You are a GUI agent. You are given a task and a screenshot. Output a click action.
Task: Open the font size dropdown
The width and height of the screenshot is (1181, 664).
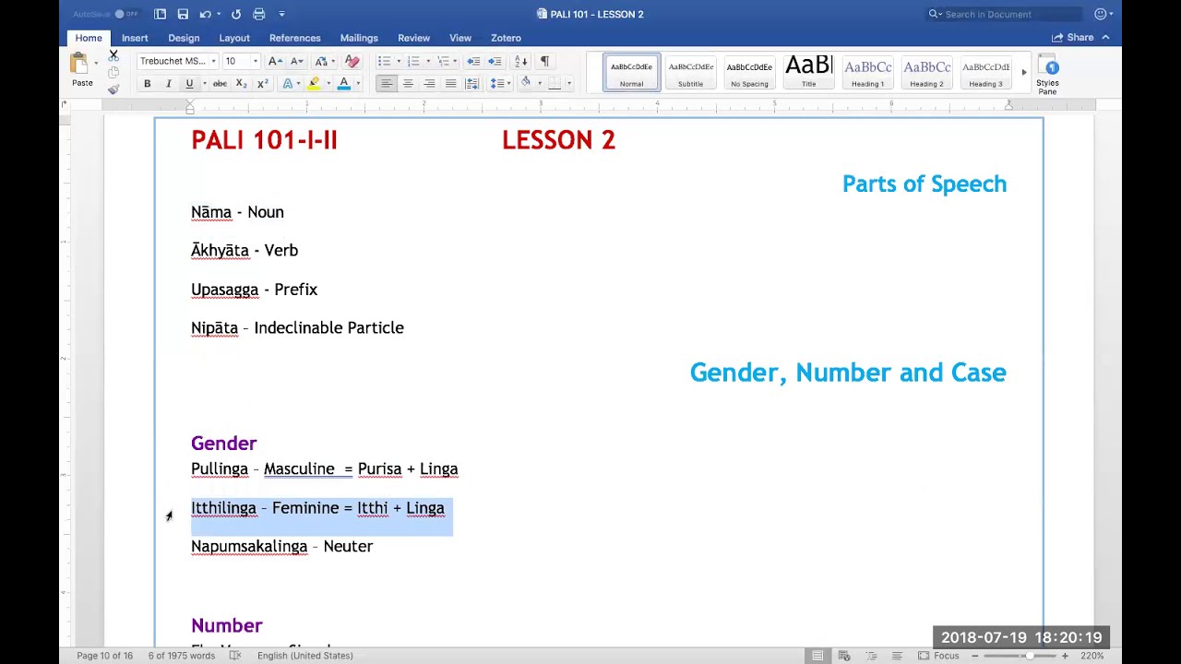pos(256,61)
